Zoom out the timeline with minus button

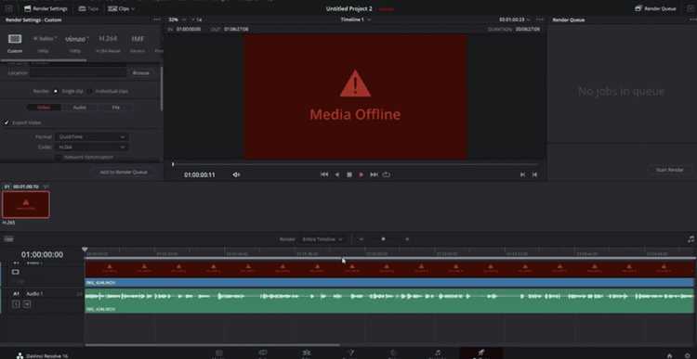[x=362, y=239]
